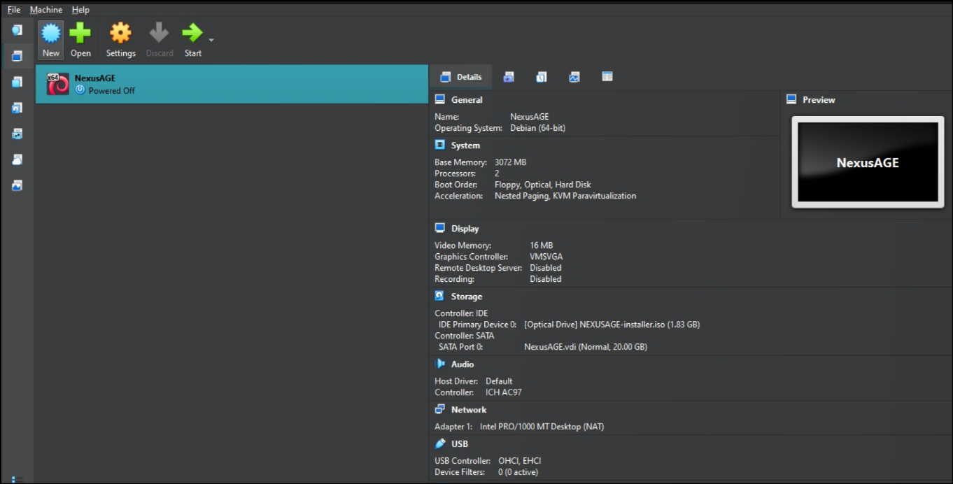Click the USB section plug icon

pos(440,443)
